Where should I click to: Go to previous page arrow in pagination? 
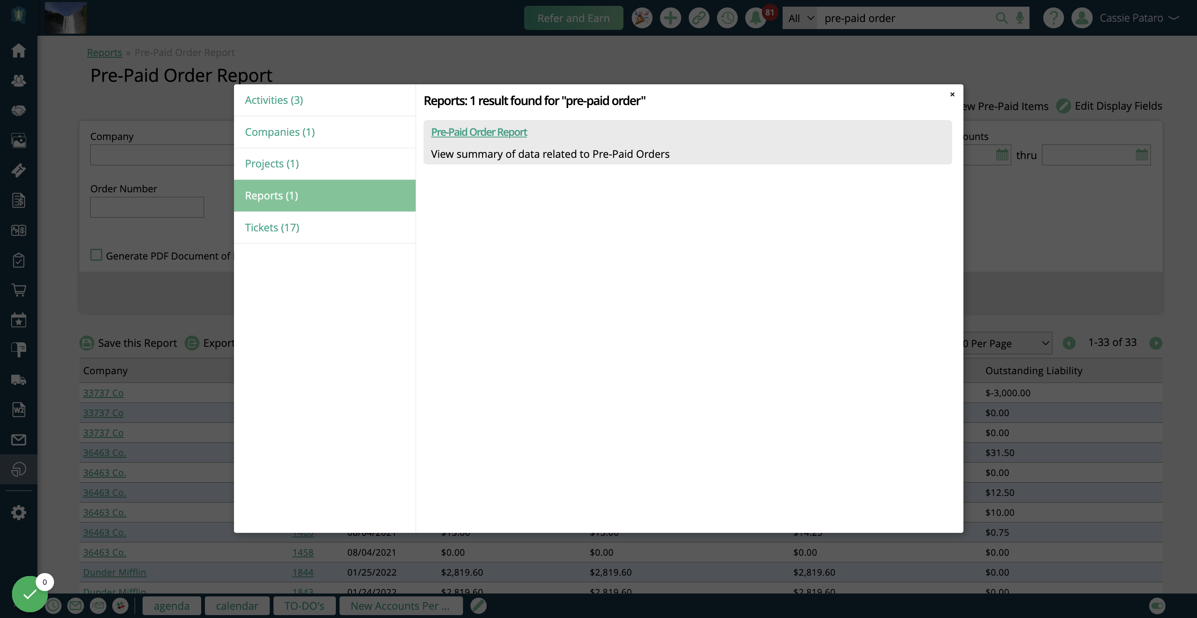(1069, 343)
